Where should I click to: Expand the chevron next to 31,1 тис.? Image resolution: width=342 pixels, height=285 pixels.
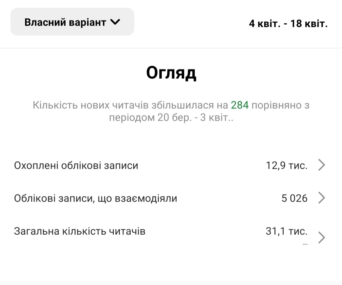pyautogui.click(x=321, y=238)
